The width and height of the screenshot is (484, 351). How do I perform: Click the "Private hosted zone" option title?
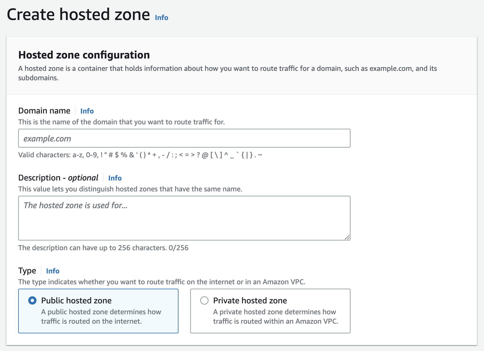point(250,300)
